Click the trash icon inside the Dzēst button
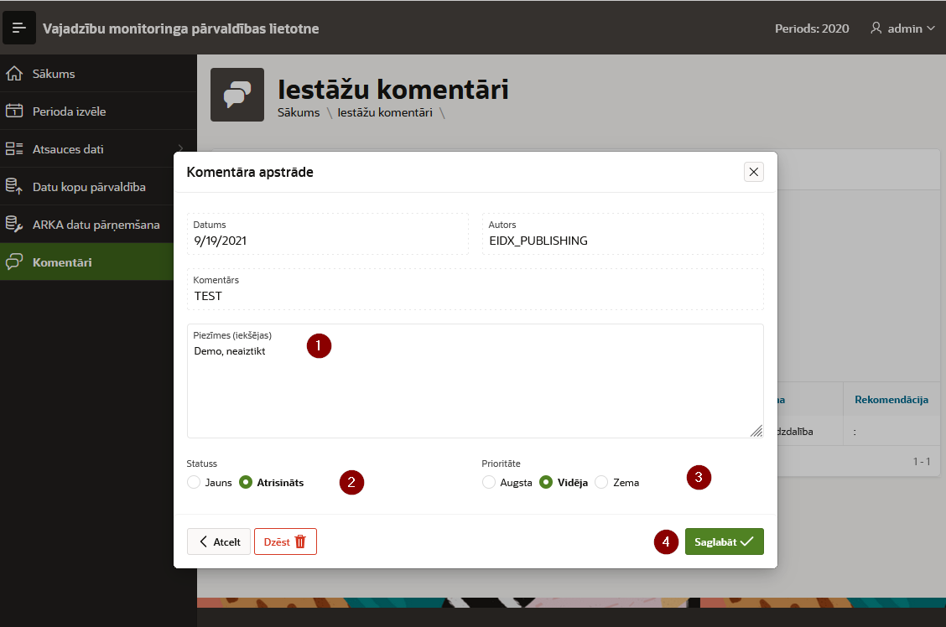This screenshot has height=627, width=946. click(299, 541)
